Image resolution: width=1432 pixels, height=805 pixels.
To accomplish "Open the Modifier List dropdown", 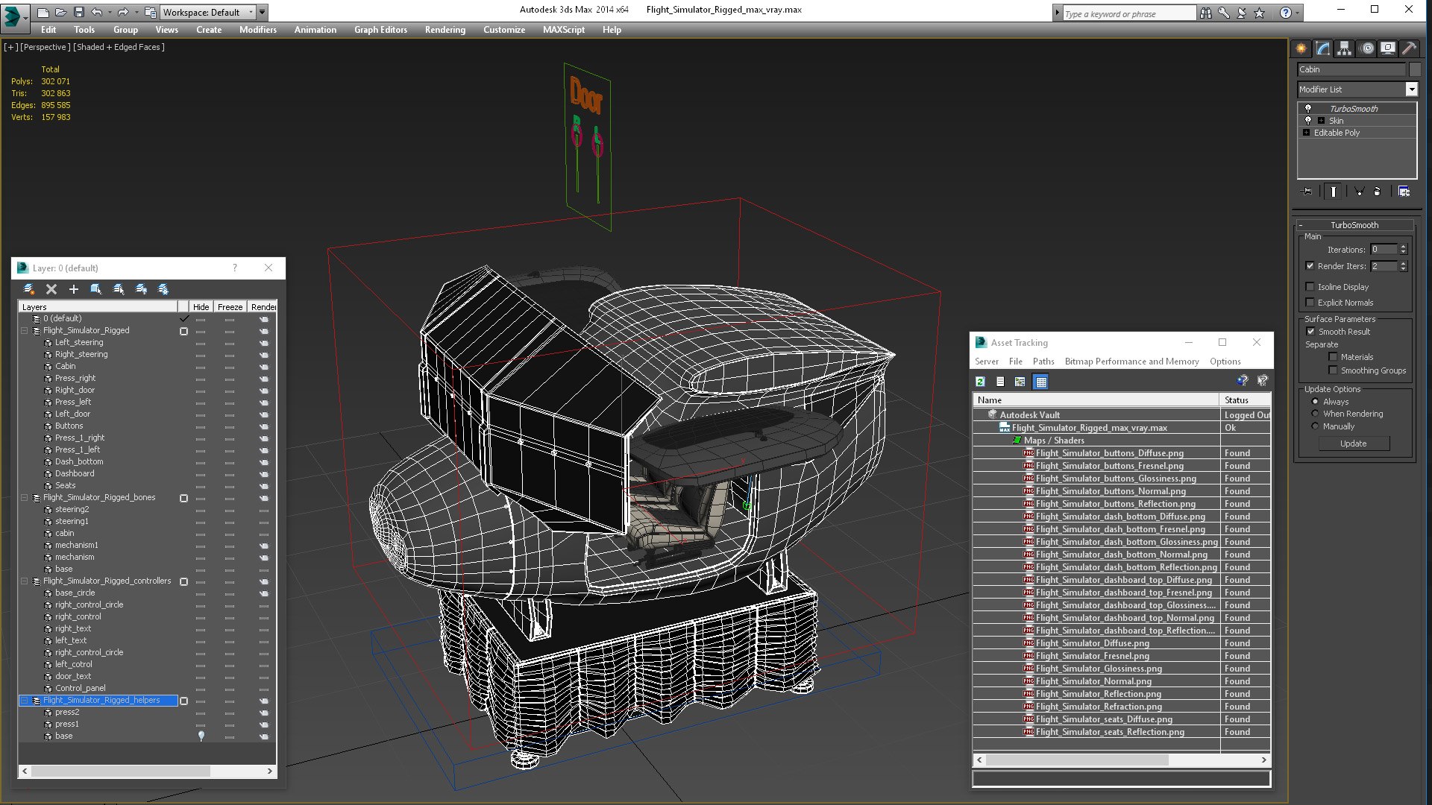I will (x=1411, y=89).
